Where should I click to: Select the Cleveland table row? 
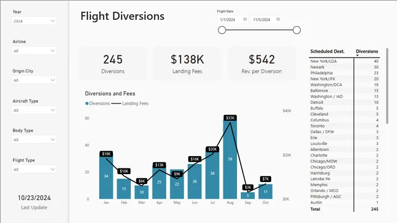tap(344, 114)
